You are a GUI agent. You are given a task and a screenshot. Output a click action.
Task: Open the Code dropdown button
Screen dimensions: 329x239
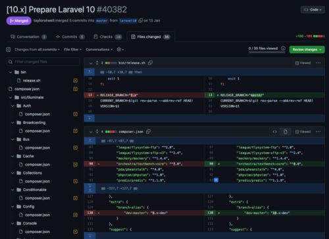(x=313, y=10)
